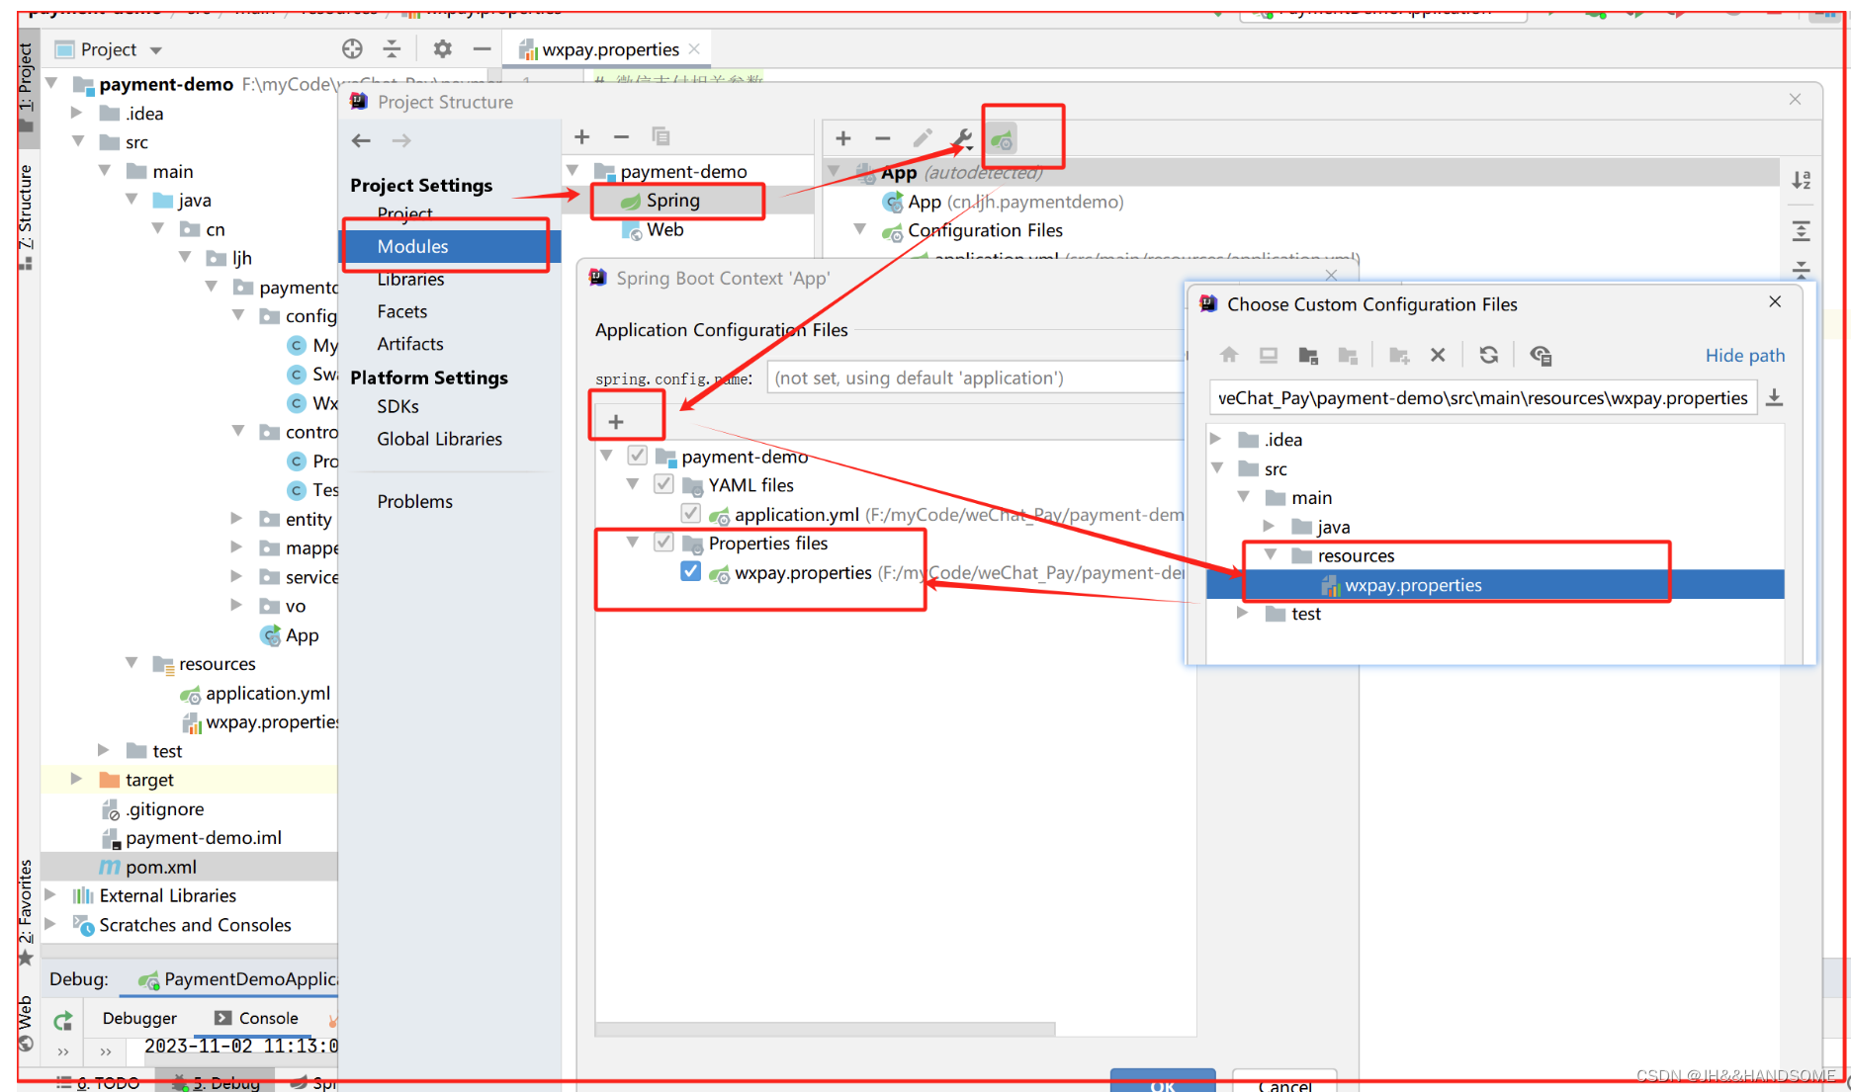Click the locate/scroll-from-source icon in Project panel
The height and width of the screenshot is (1092, 1851).
pyautogui.click(x=352, y=48)
